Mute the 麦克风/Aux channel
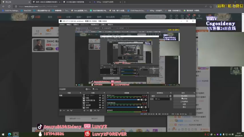 point(142,100)
